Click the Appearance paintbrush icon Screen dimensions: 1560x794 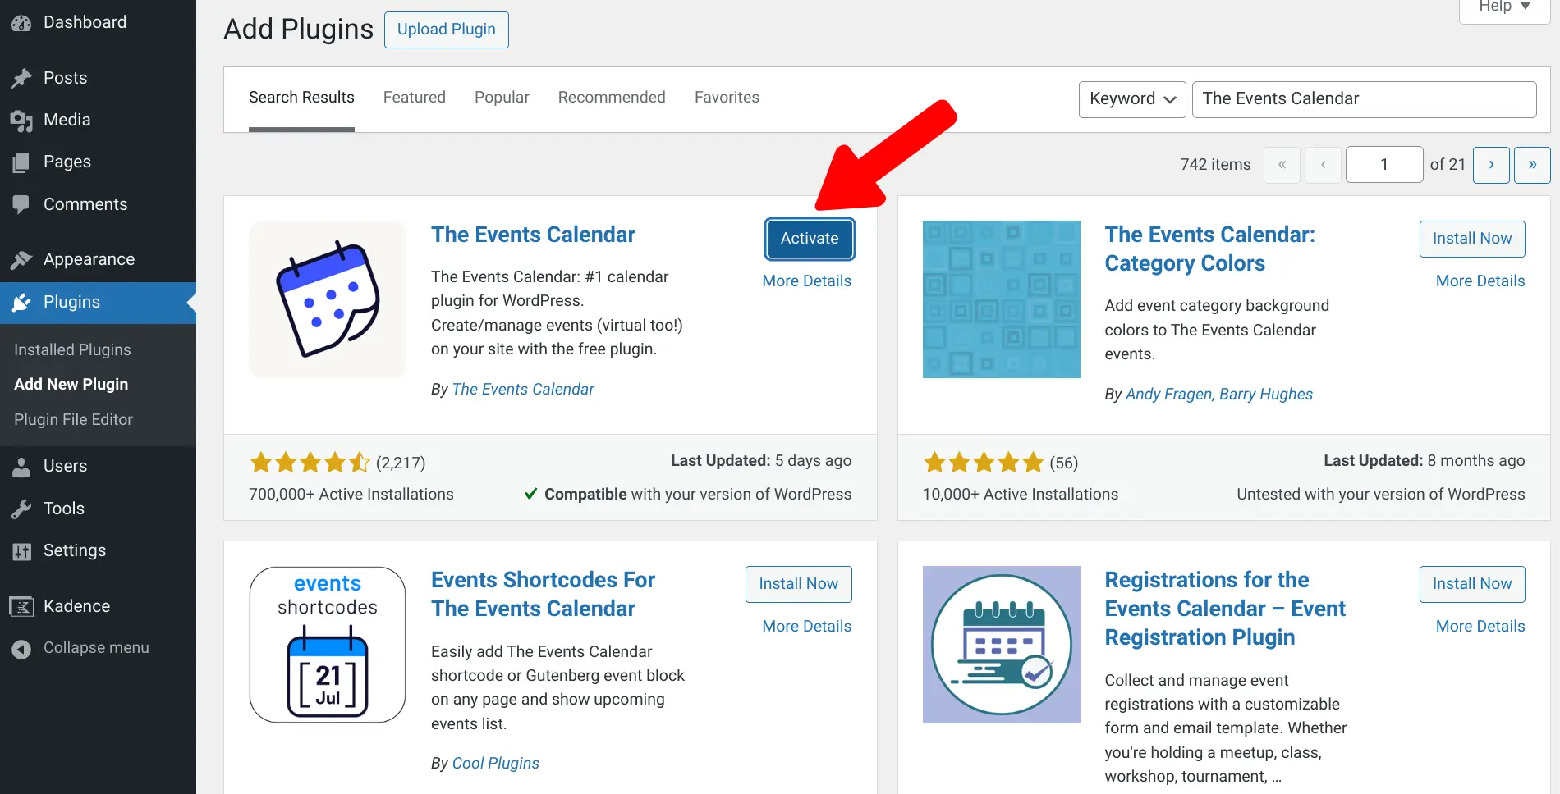pyautogui.click(x=21, y=260)
